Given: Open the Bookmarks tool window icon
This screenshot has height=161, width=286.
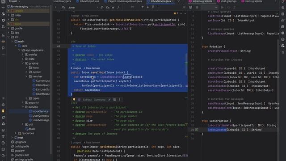Looking at the screenshot, I should (3, 48).
